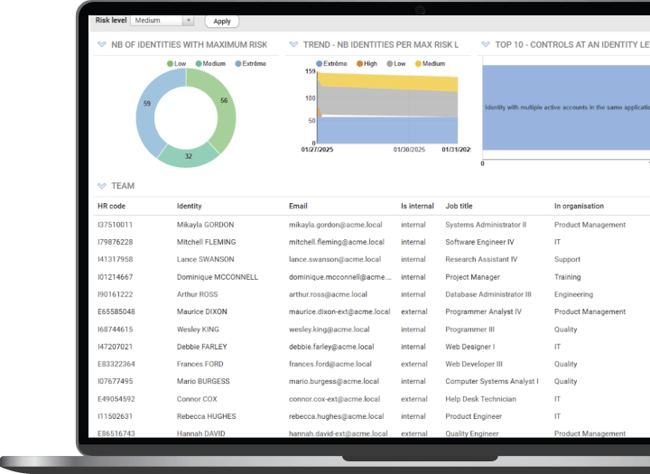Toggle High legend in trend chart
Screen dimensions: 650x474
tap(367, 63)
